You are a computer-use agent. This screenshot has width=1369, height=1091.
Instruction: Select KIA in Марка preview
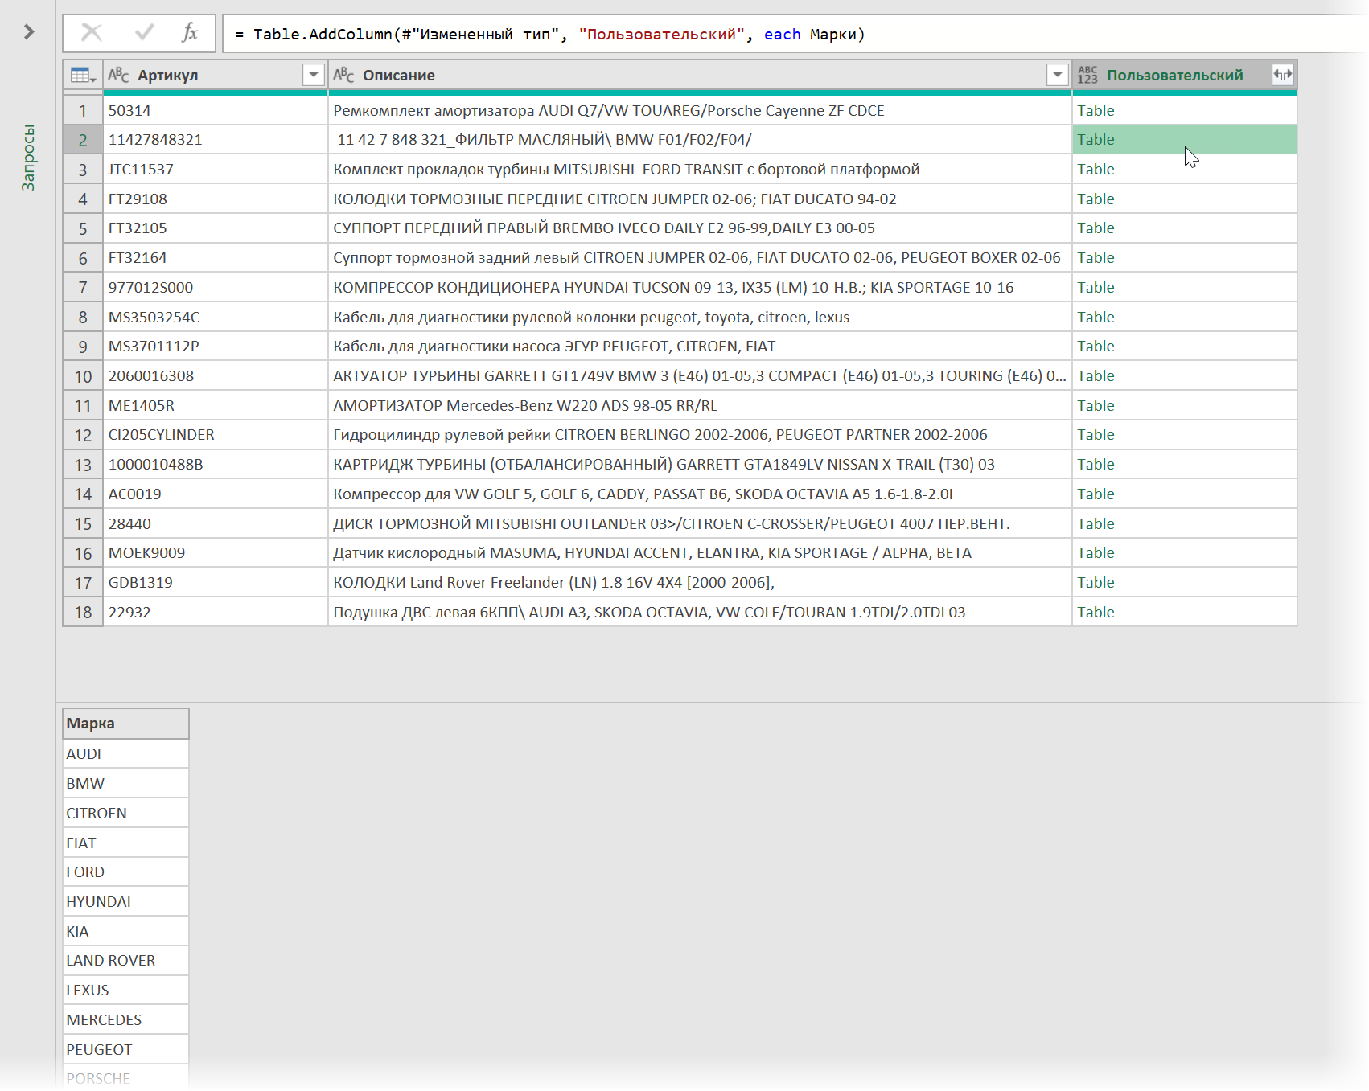click(125, 931)
